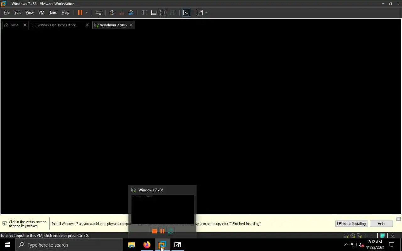
Task: Click the green message log status icon
Action: coord(383,236)
